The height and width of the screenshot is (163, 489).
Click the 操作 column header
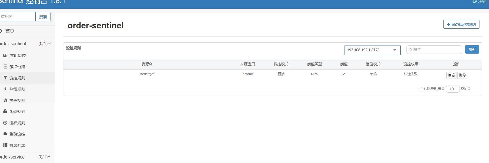[457, 64]
